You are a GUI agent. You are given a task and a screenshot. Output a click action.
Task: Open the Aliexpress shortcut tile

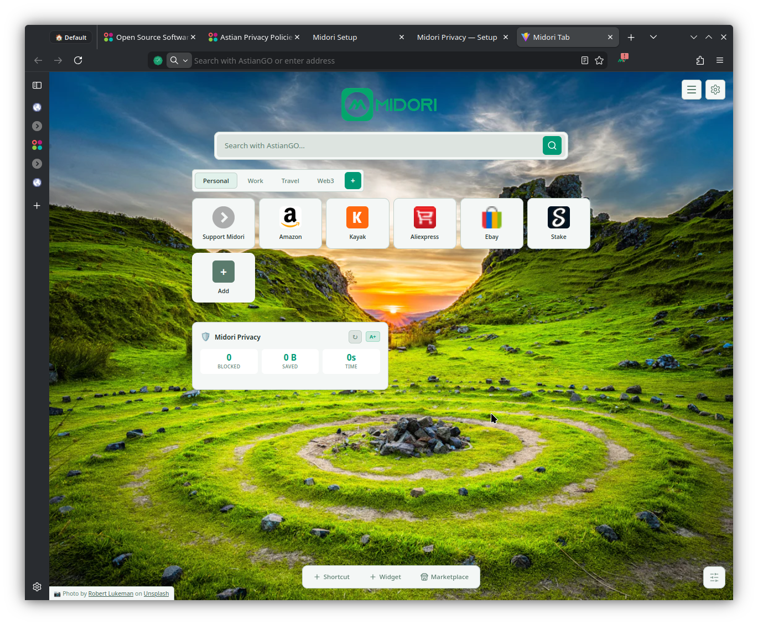pos(424,223)
